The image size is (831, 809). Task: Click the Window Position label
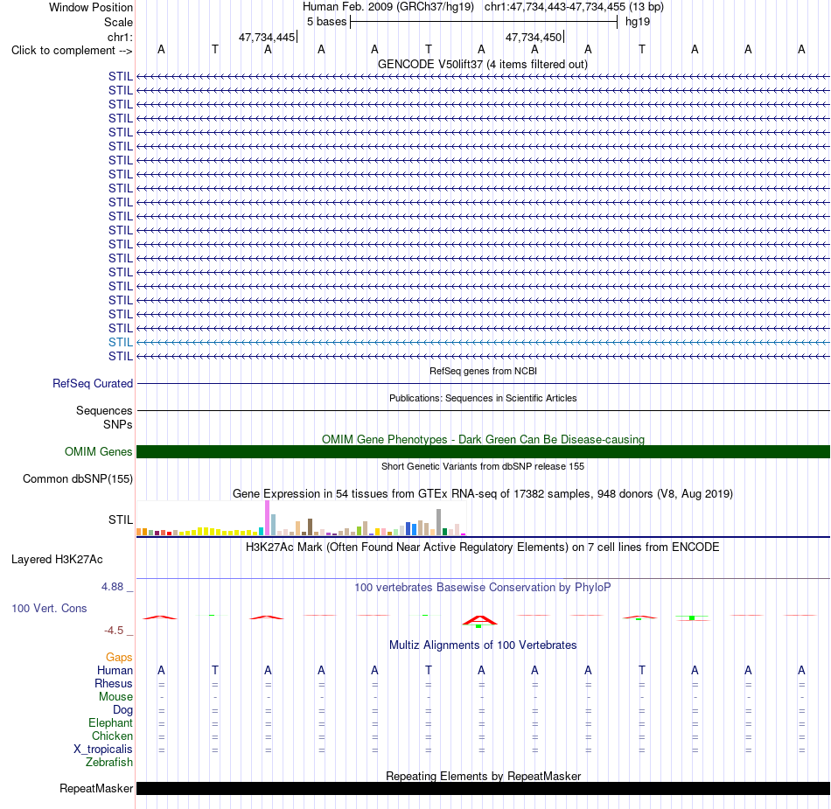pos(91,7)
